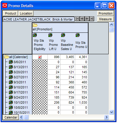
Task: Click cube icon beside 8/20/2011
Action: pos(11,72)
